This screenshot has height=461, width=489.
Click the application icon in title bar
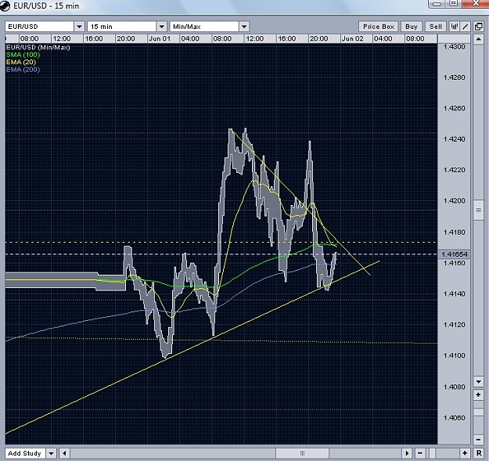[x=5, y=5]
